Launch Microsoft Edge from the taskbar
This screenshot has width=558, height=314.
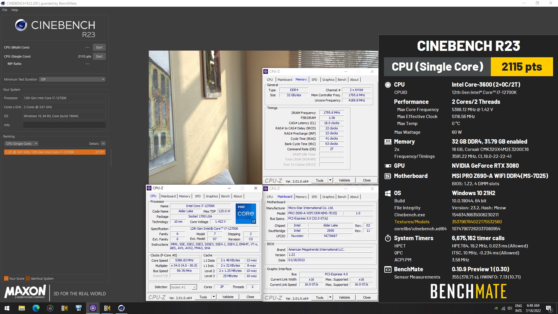(x=36, y=308)
